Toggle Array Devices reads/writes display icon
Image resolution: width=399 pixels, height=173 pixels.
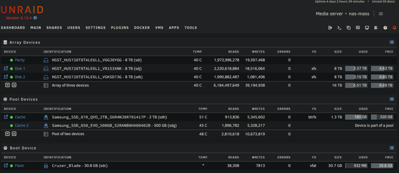[392, 43]
